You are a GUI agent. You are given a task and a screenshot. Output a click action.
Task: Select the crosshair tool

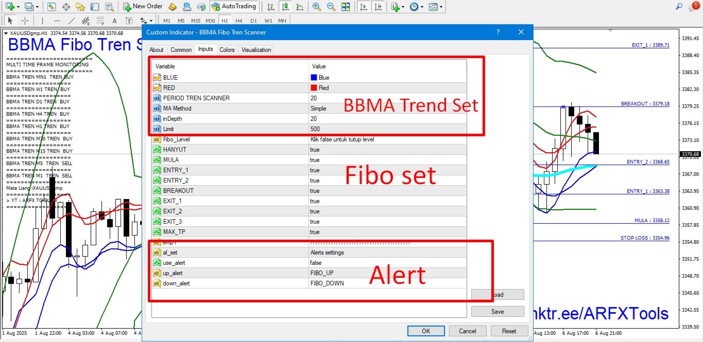click(x=25, y=21)
